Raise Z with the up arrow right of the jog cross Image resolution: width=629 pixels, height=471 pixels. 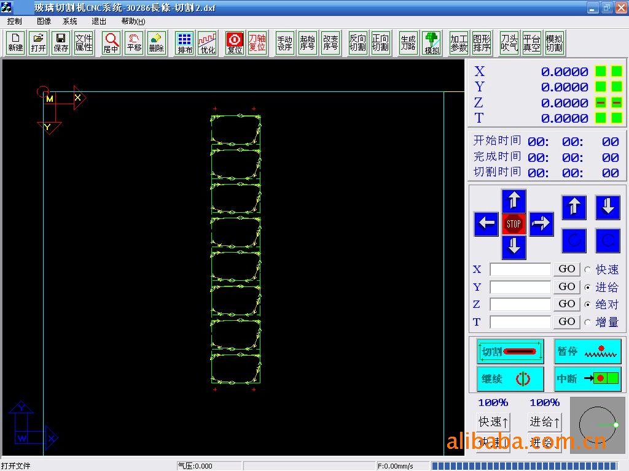coord(574,207)
